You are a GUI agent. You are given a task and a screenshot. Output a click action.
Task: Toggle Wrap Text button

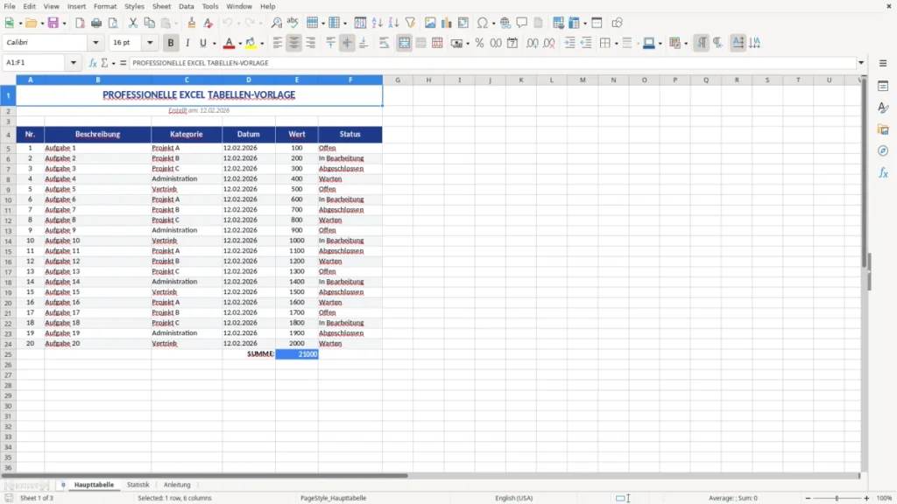click(384, 43)
